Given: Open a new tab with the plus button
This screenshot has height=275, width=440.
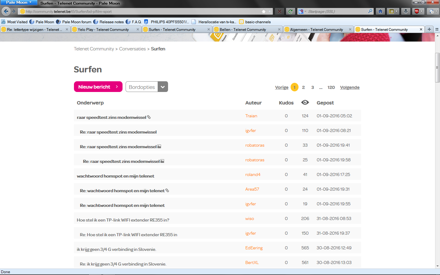Looking at the screenshot, I should pos(429,29).
